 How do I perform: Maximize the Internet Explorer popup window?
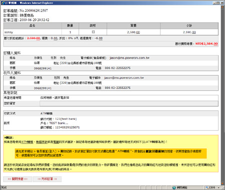218,3
